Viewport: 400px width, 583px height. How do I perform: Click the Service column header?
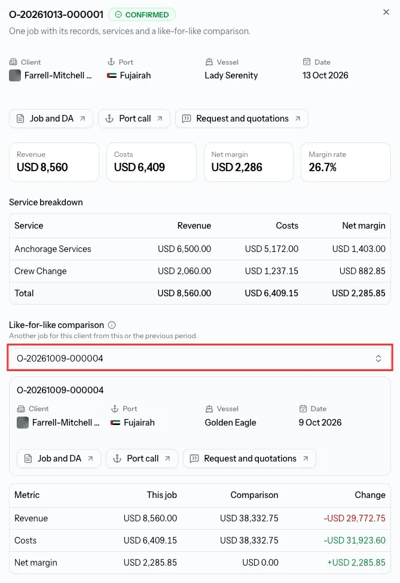[29, 226]
